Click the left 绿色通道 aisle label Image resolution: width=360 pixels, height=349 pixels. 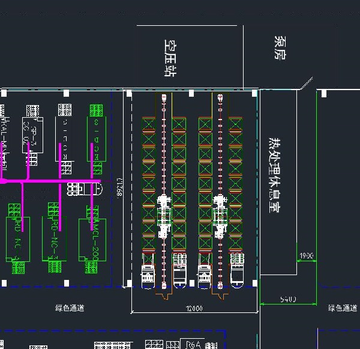point(70,308)
